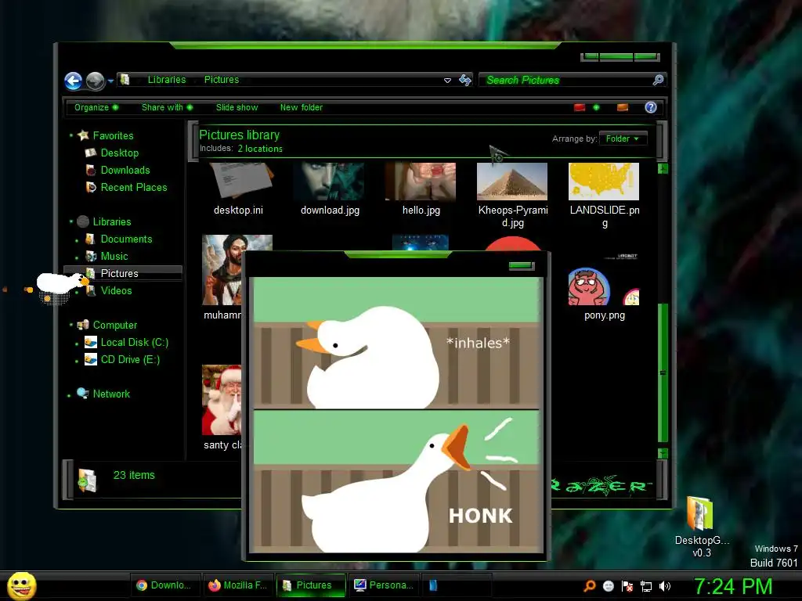The width and height of the screenshot is (802, 601).
Task: Select Downloads under Favorites
Action: coord(125,170)
